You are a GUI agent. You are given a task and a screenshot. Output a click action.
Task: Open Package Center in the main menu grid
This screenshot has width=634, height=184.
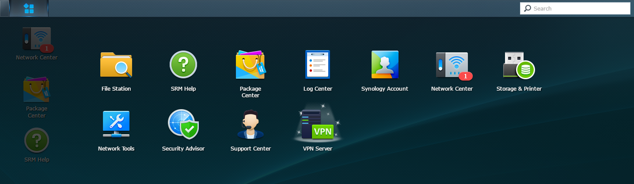pyautogui.click(x=251, y=65)
